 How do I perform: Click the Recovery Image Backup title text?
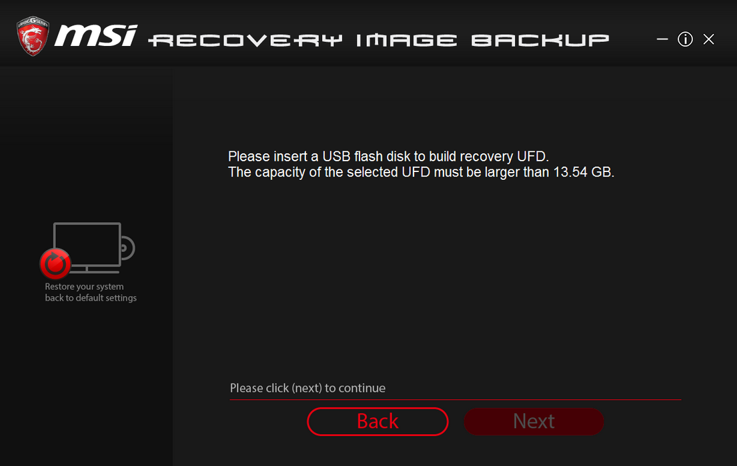click(x=379, y=41)
